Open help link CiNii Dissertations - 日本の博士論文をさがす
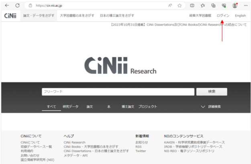 [96, 151]
